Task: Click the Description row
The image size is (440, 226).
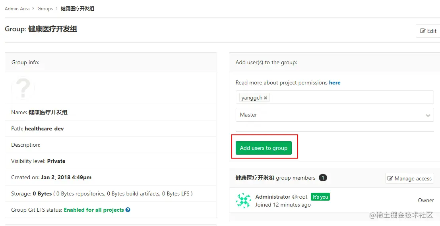Action: coord(111,145)
